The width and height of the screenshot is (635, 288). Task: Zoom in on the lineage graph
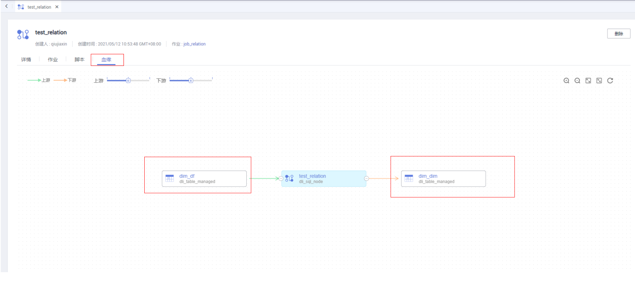pos(566,81)
